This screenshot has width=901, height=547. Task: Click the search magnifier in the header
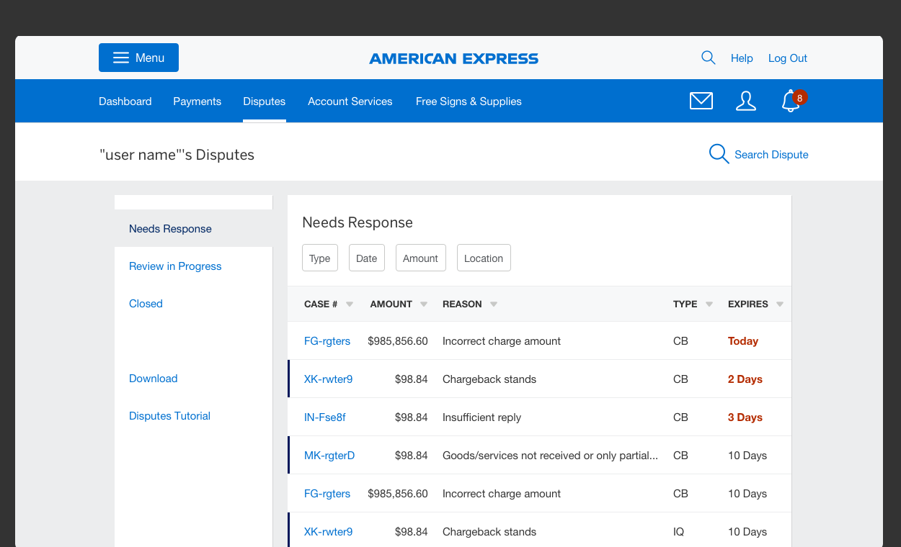tap(708, 58)
